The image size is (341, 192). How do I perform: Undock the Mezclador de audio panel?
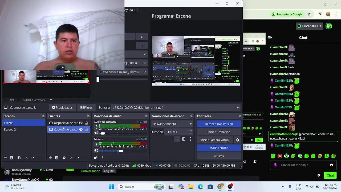[146, 116]
